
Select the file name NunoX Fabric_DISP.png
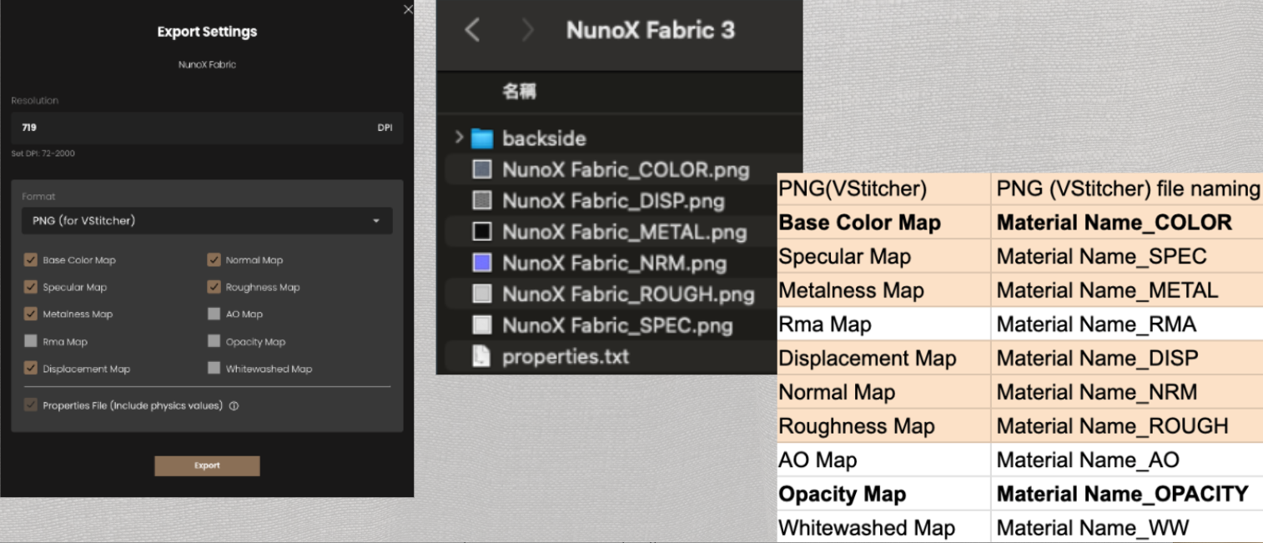point(613,201)
